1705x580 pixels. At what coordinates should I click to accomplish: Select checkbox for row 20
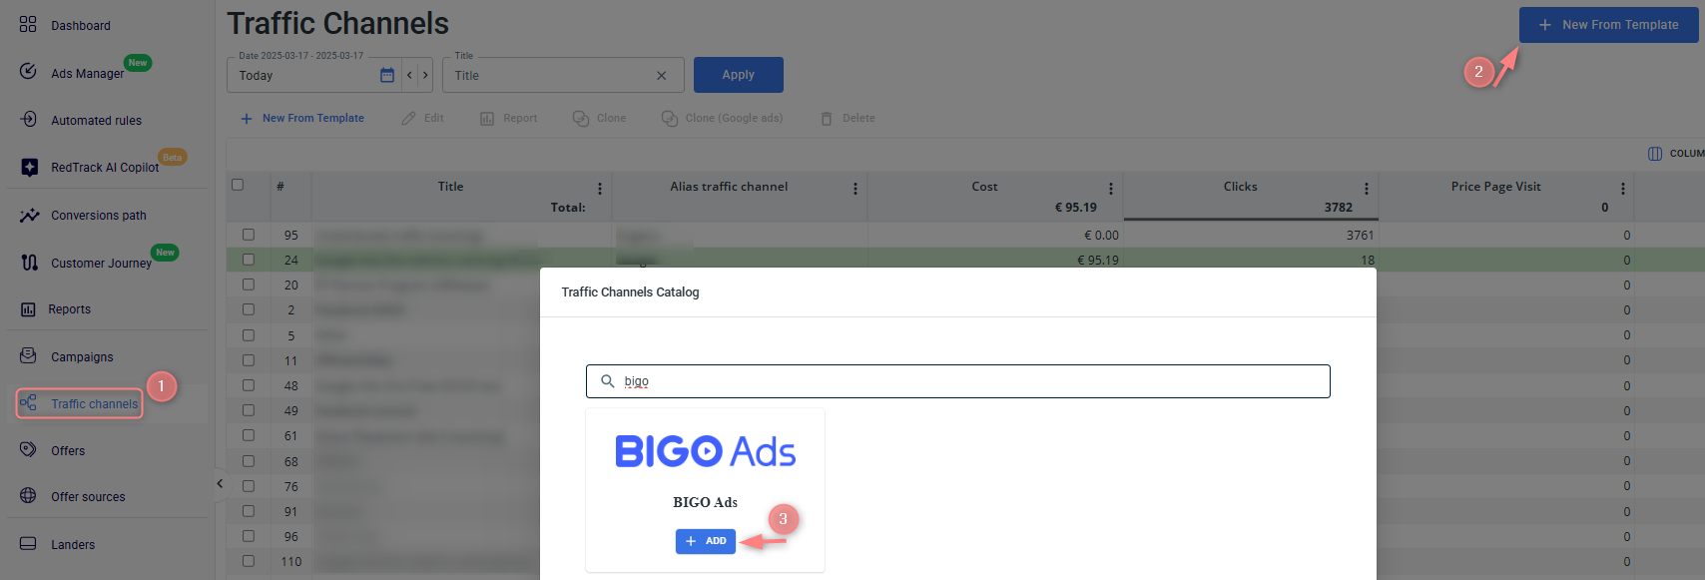249,285
